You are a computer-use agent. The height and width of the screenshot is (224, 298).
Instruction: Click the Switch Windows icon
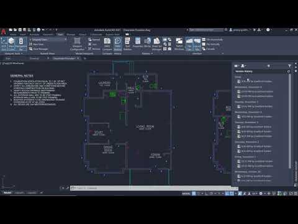point(179,44)
